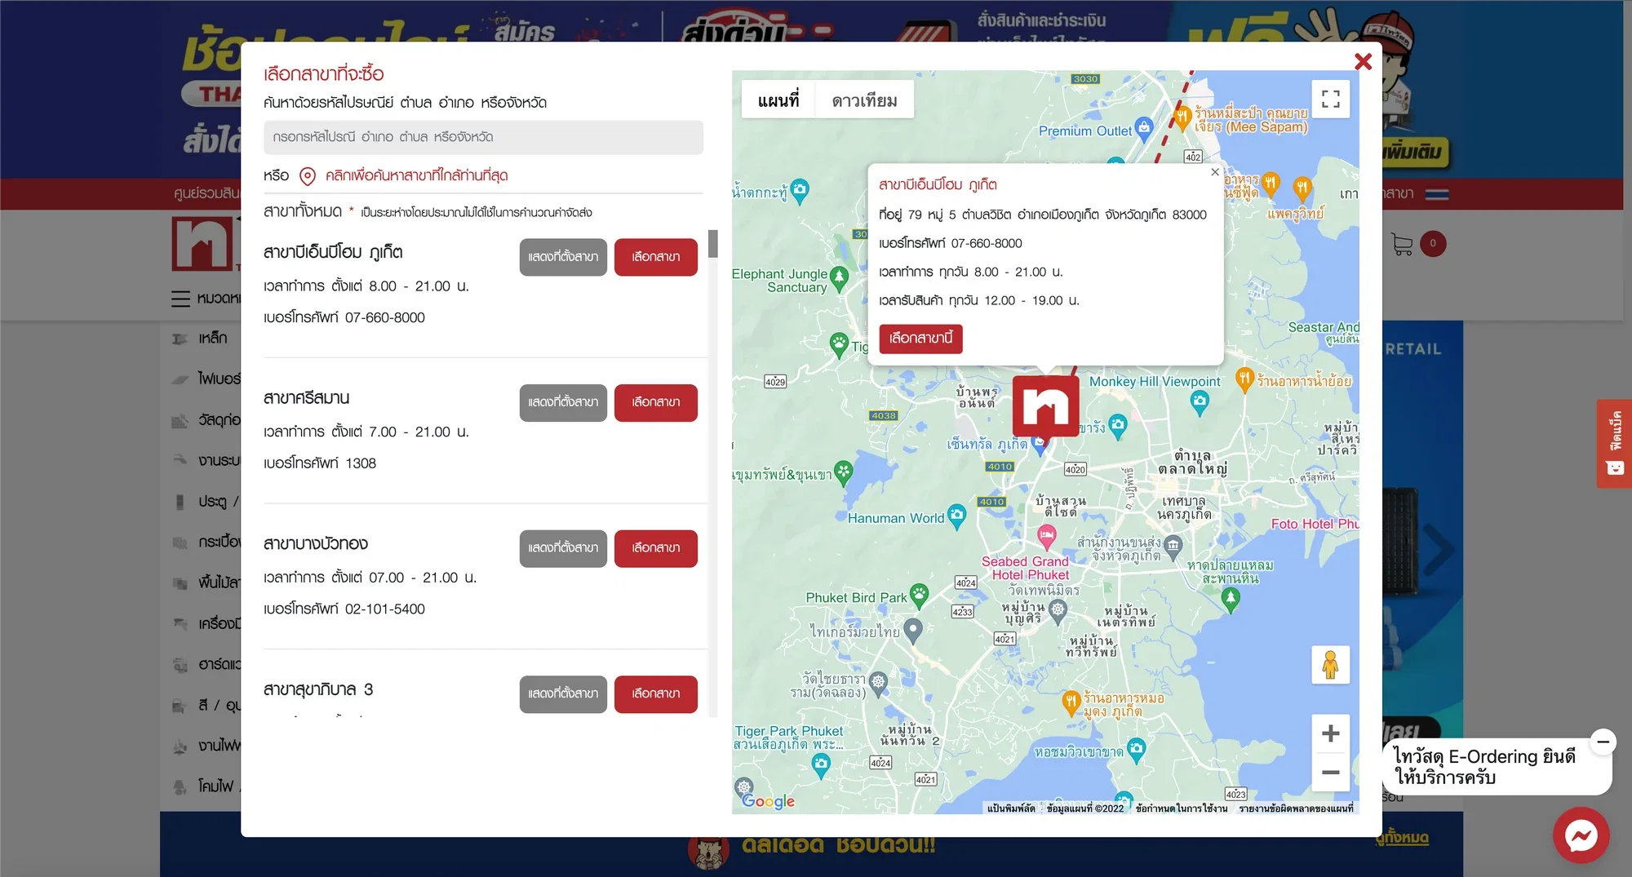The image size is (1632, 877).
Task: Switch map to แผนที่ view
Action: tap(778, 100)
